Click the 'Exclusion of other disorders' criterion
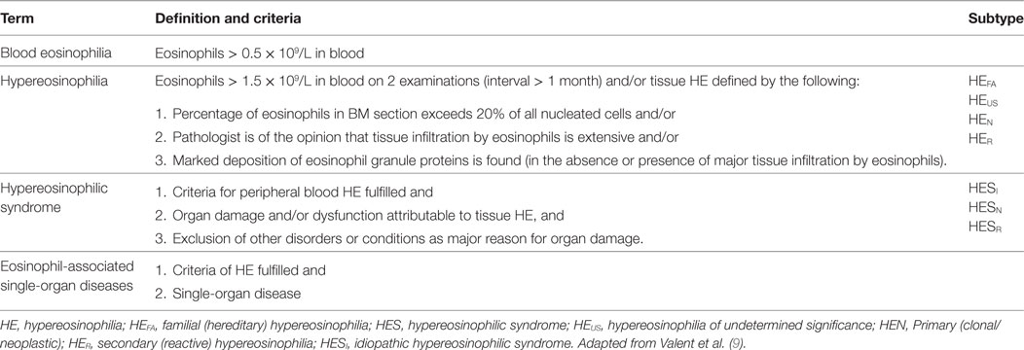 pyautogui.click(x=399, y=239)
